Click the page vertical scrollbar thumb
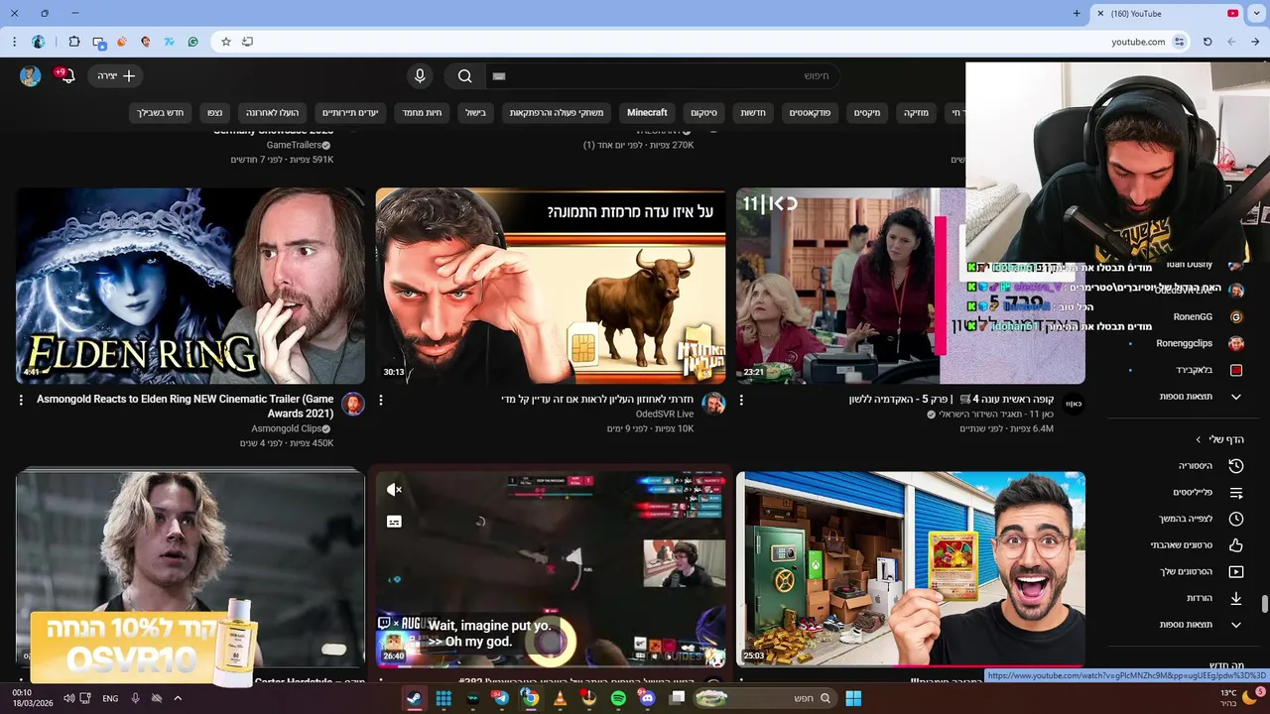1270x714 pixels. click(1265, 604)
